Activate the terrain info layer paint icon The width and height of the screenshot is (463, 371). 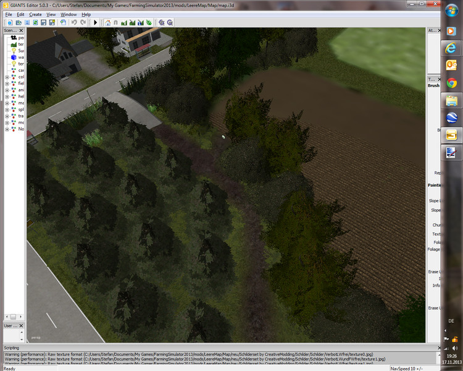(x=141, y=22)
